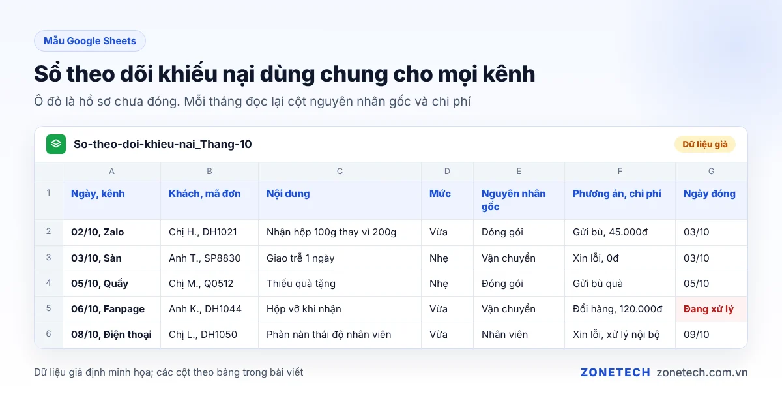Select the cell '05/10, Quầy'
The image size is (782, 405).
(112, 283)
